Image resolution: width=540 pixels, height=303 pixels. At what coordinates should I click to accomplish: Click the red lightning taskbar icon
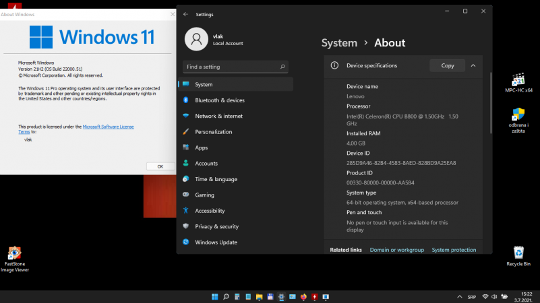pyautogui.click(x=314, y=297)
